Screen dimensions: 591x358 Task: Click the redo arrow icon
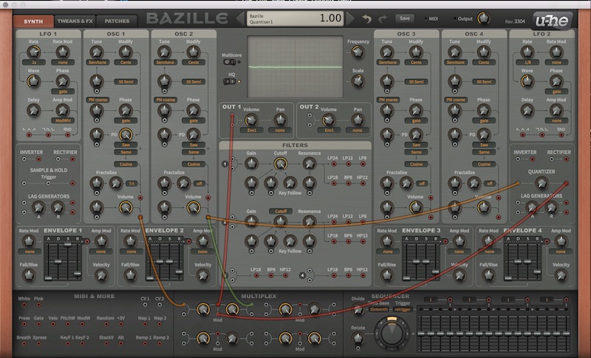383,19
